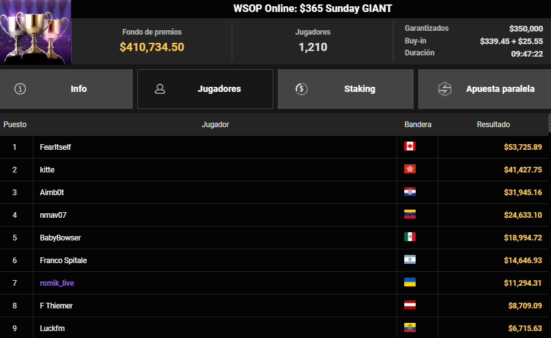The image size is (551, 338).
Task: Select player FearItself in first place
Action: 56,147
